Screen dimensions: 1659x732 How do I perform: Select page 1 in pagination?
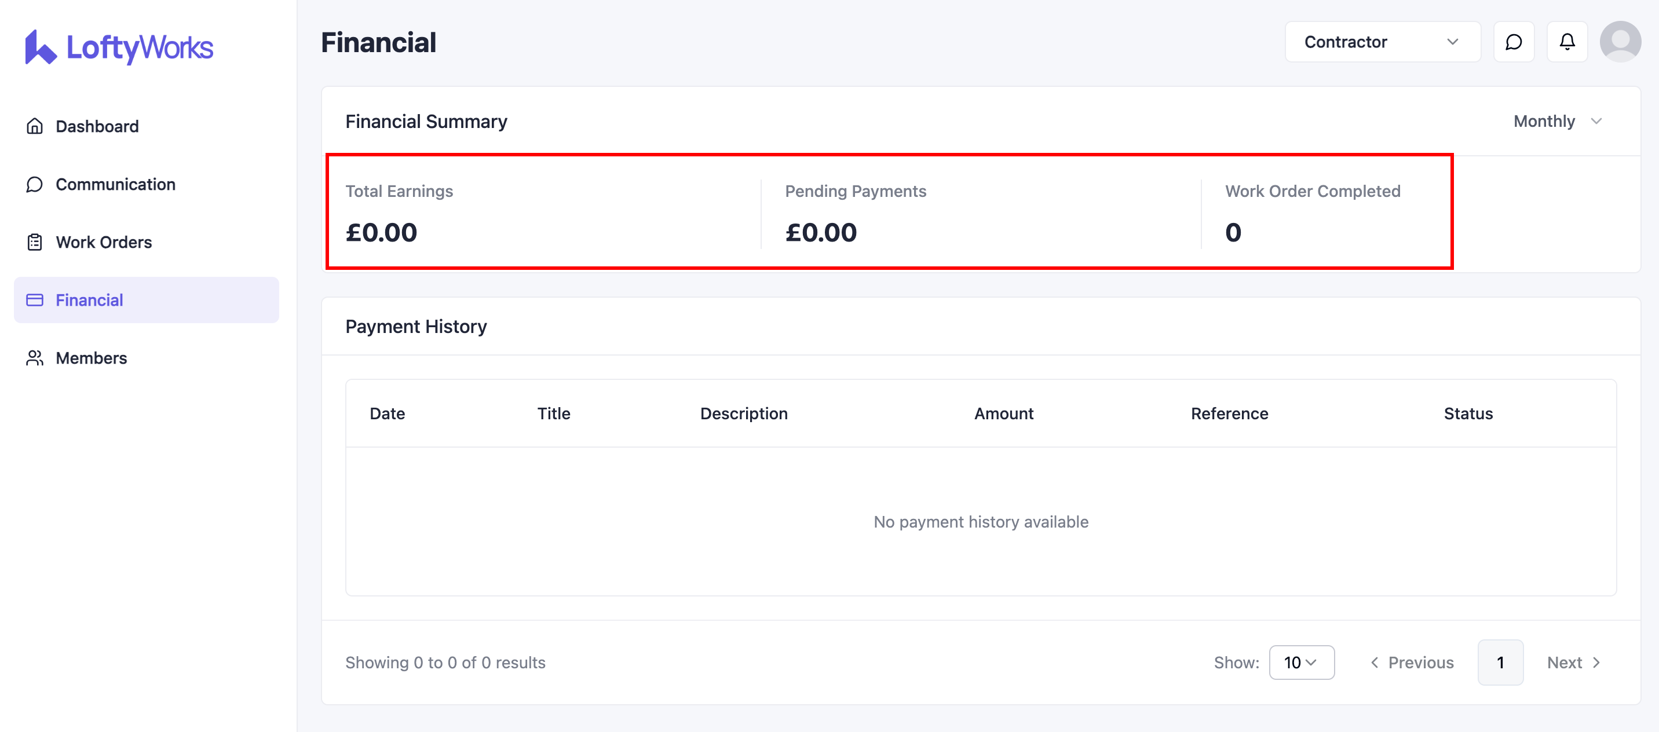1500,663
